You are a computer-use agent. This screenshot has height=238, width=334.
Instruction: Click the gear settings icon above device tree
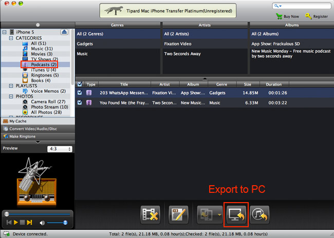(38, 25)
